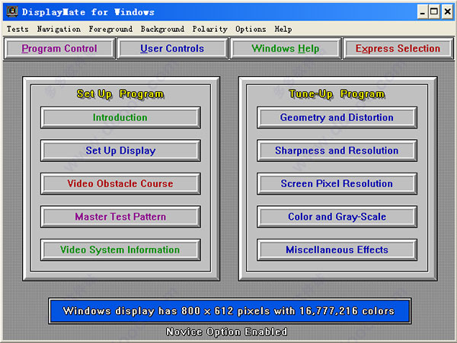
Task: Choose Miscellaneous Effects
Action: click(x=337, y=250)
